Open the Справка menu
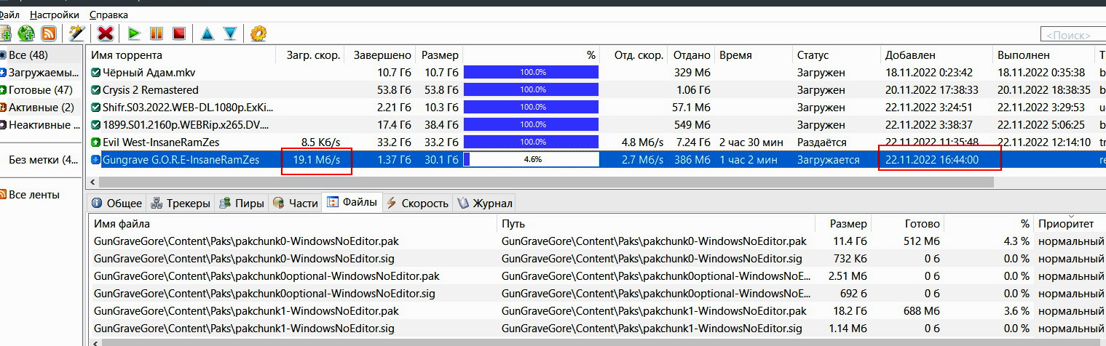The image size is (1106, 346). [x=108, y=15]
